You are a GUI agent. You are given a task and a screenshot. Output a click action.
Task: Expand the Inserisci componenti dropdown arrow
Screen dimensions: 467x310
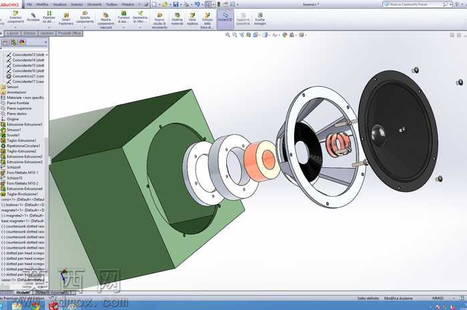15,27
